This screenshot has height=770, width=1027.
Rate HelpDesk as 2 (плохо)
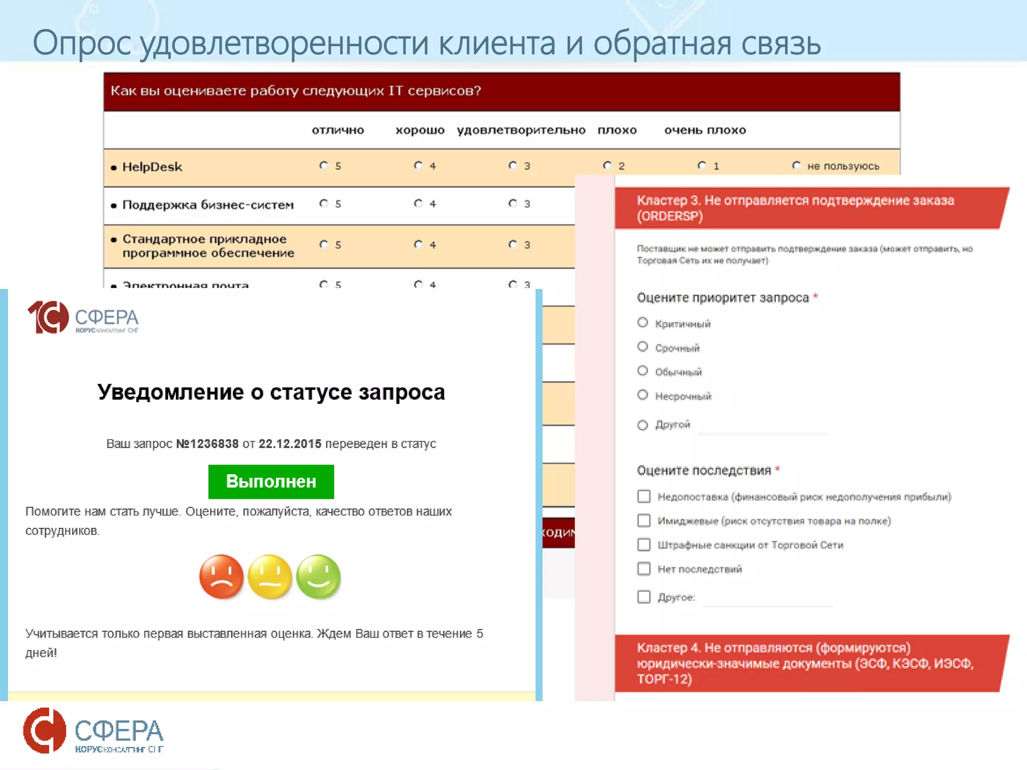coord(607,165)
